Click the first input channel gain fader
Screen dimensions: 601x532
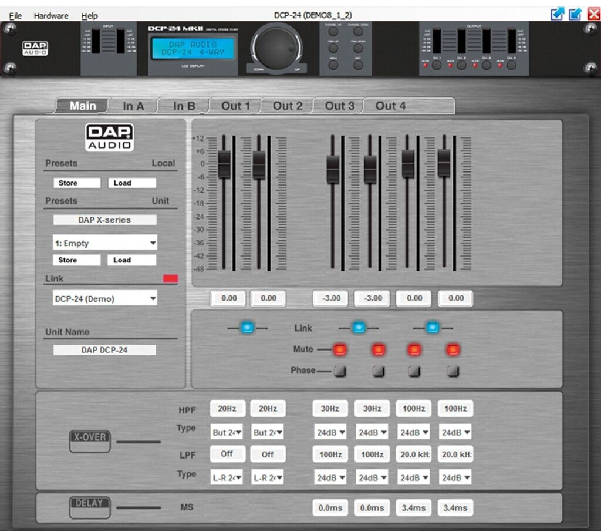click(224, 164)
